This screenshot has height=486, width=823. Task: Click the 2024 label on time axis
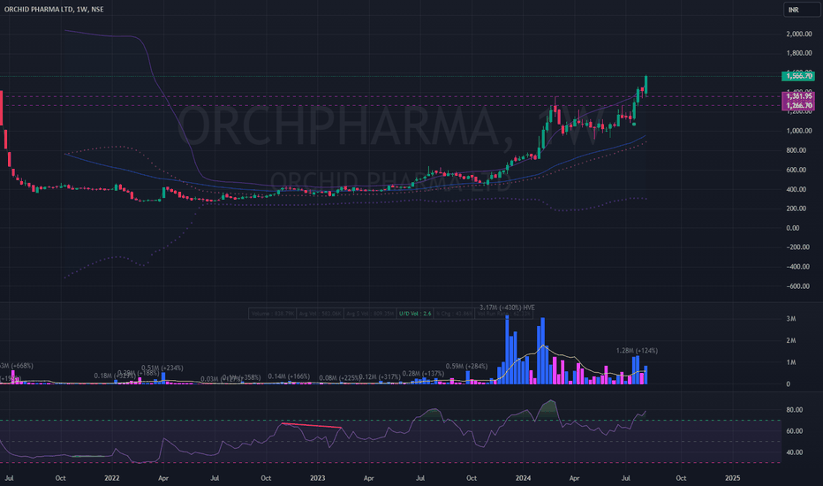click(523, 478)
